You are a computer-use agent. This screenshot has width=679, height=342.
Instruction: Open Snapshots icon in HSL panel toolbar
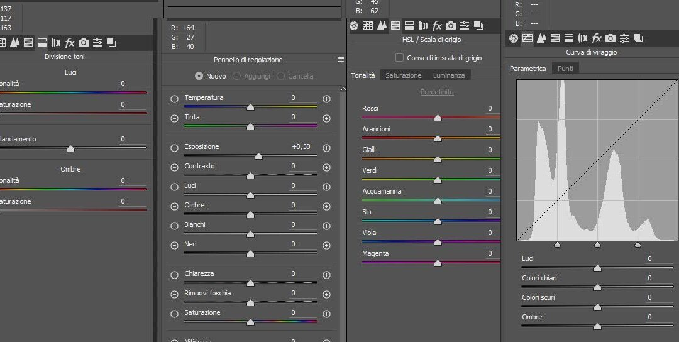point(478,26)
